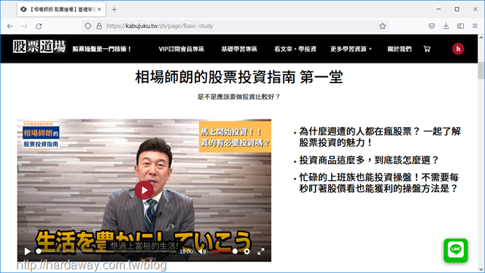Click the forward navigation arrow
The image size is (485, 273).
pos(24,26)
